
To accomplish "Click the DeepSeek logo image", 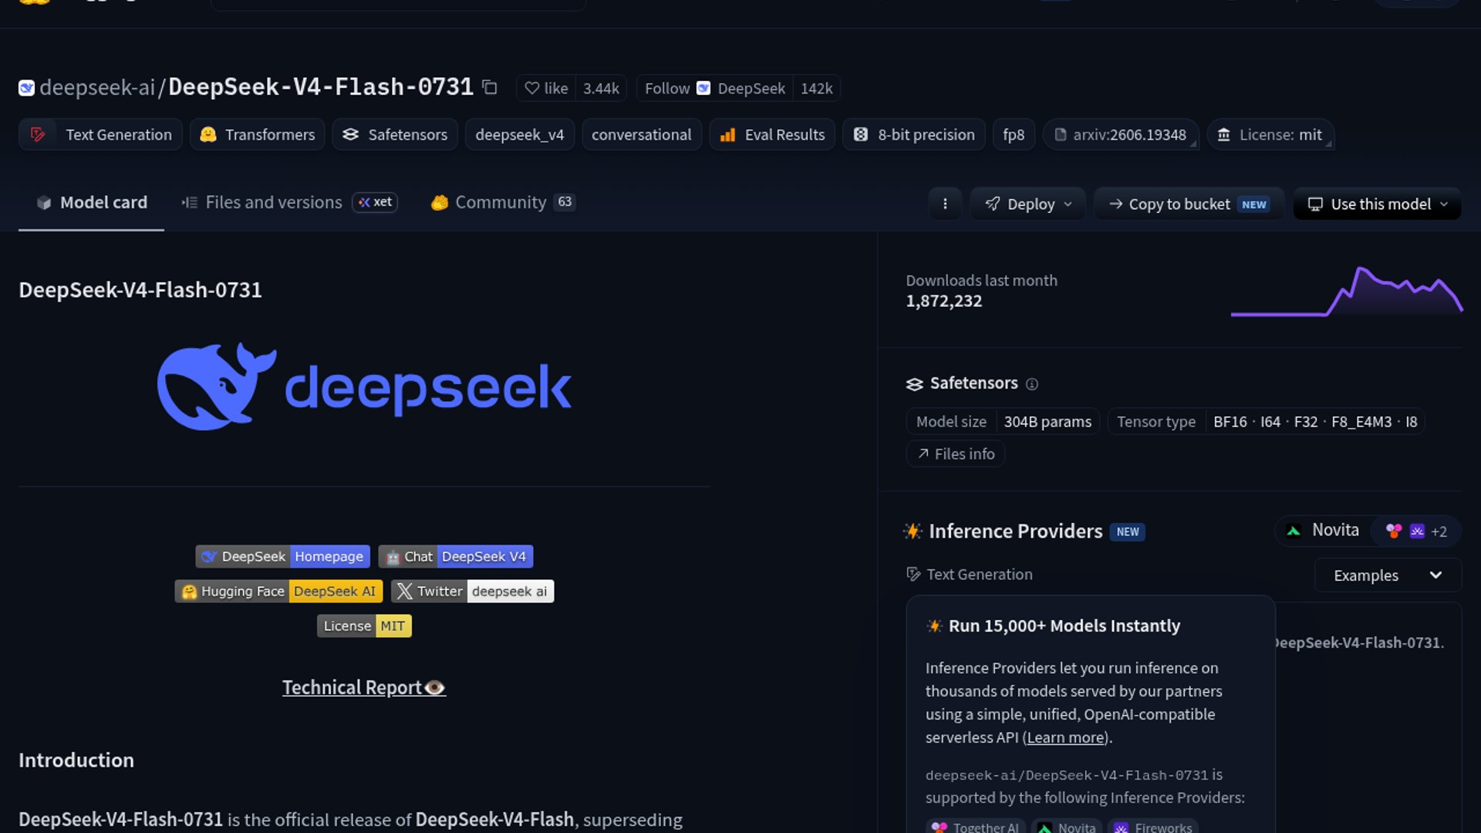I will point(364,386).
